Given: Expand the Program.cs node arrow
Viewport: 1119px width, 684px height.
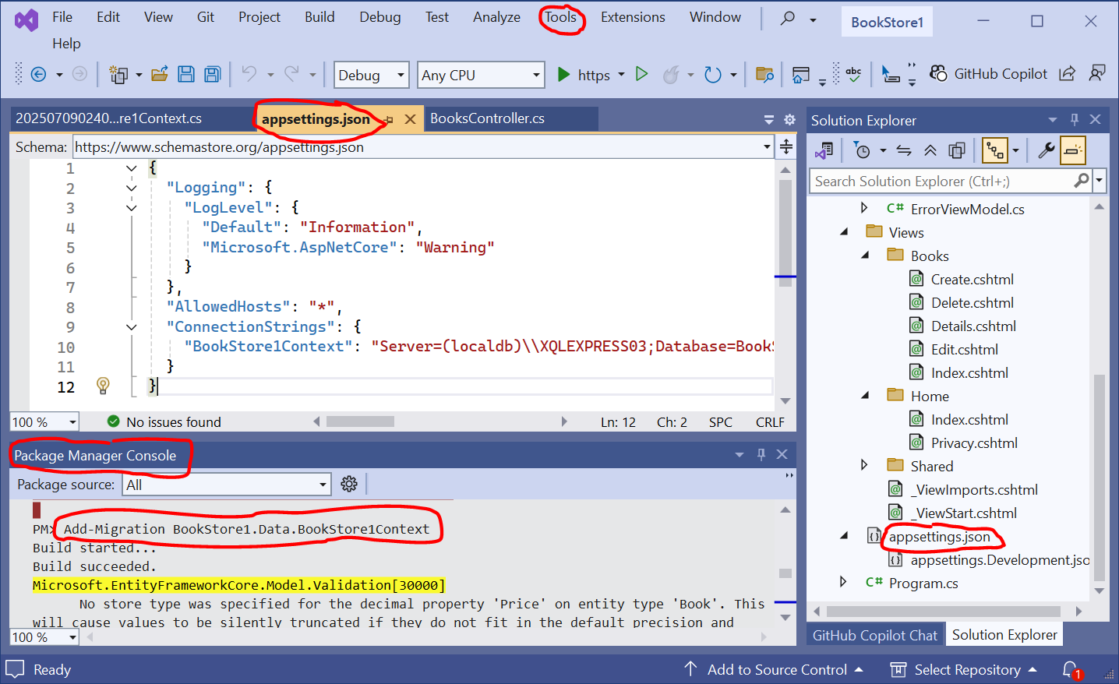Looking at the screenshot, I should tap(843, 582).
